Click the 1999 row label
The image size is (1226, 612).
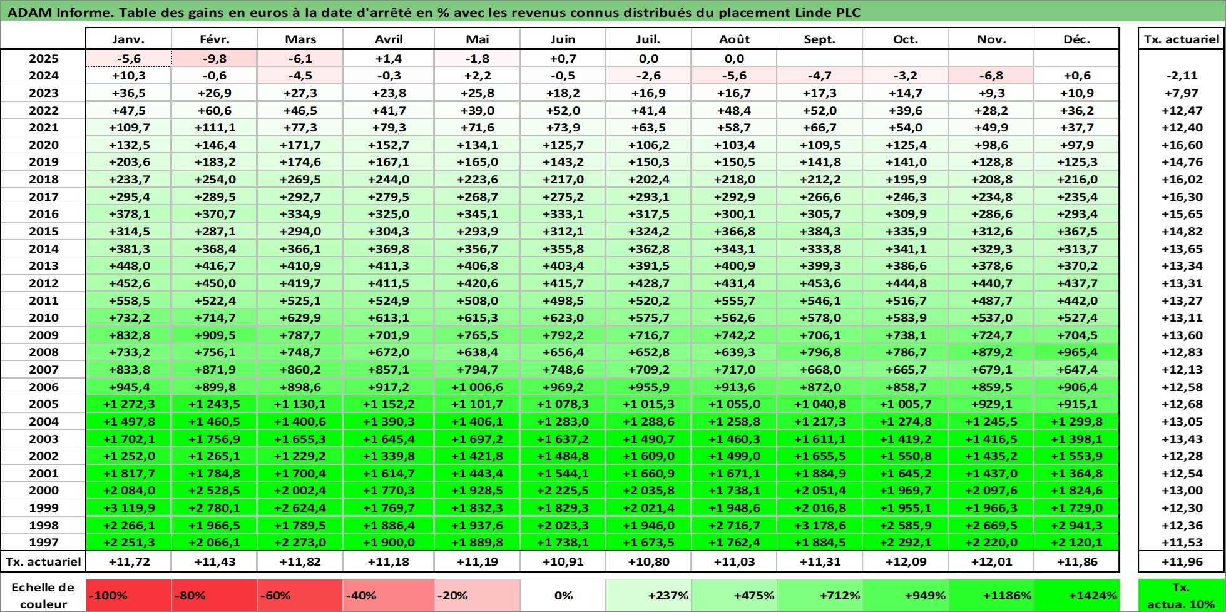[44, 508]
